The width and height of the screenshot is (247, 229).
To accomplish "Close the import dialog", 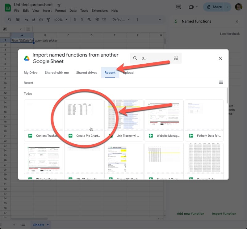I will coord(220,58).
